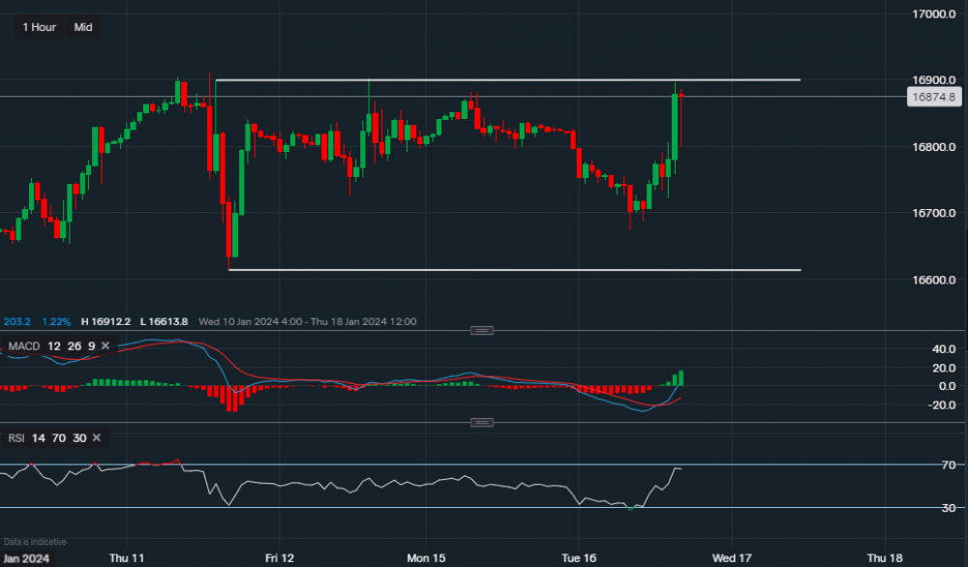
Task: Click the current price label 16874.8
Action: 932,97
